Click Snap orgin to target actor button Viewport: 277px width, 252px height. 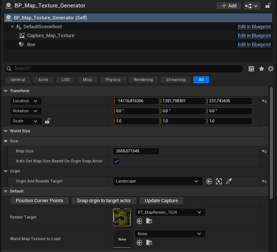(x=104, y=201)
